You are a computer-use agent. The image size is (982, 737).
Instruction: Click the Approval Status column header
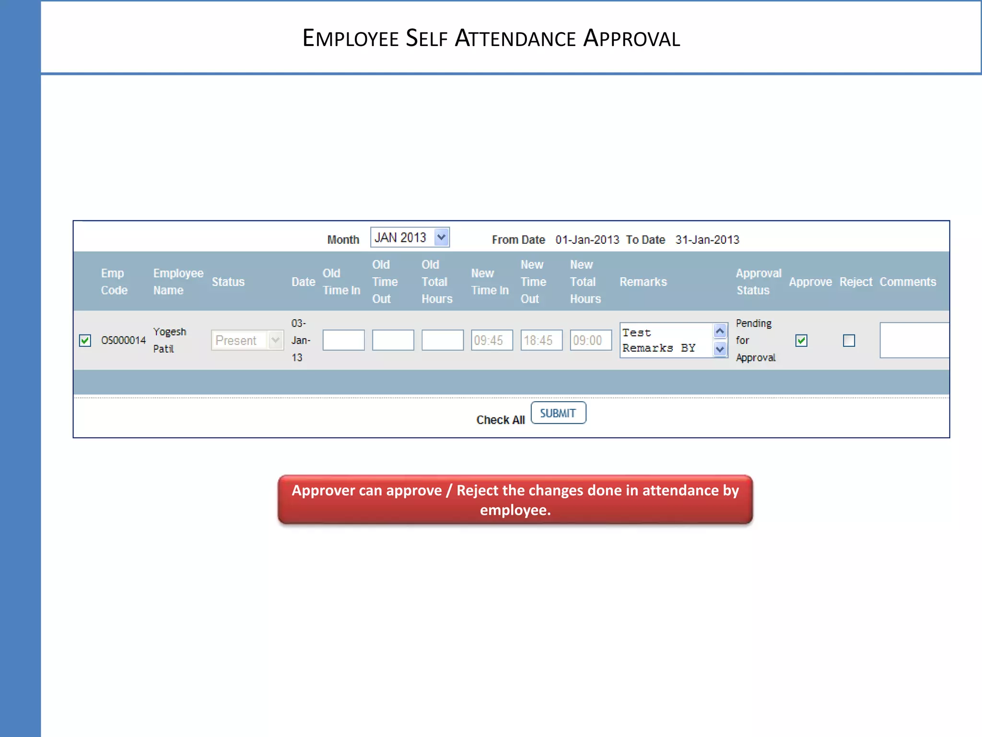759,282
